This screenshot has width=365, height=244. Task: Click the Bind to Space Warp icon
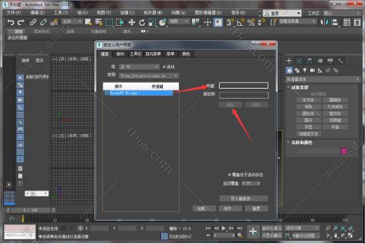click(53, 22)
